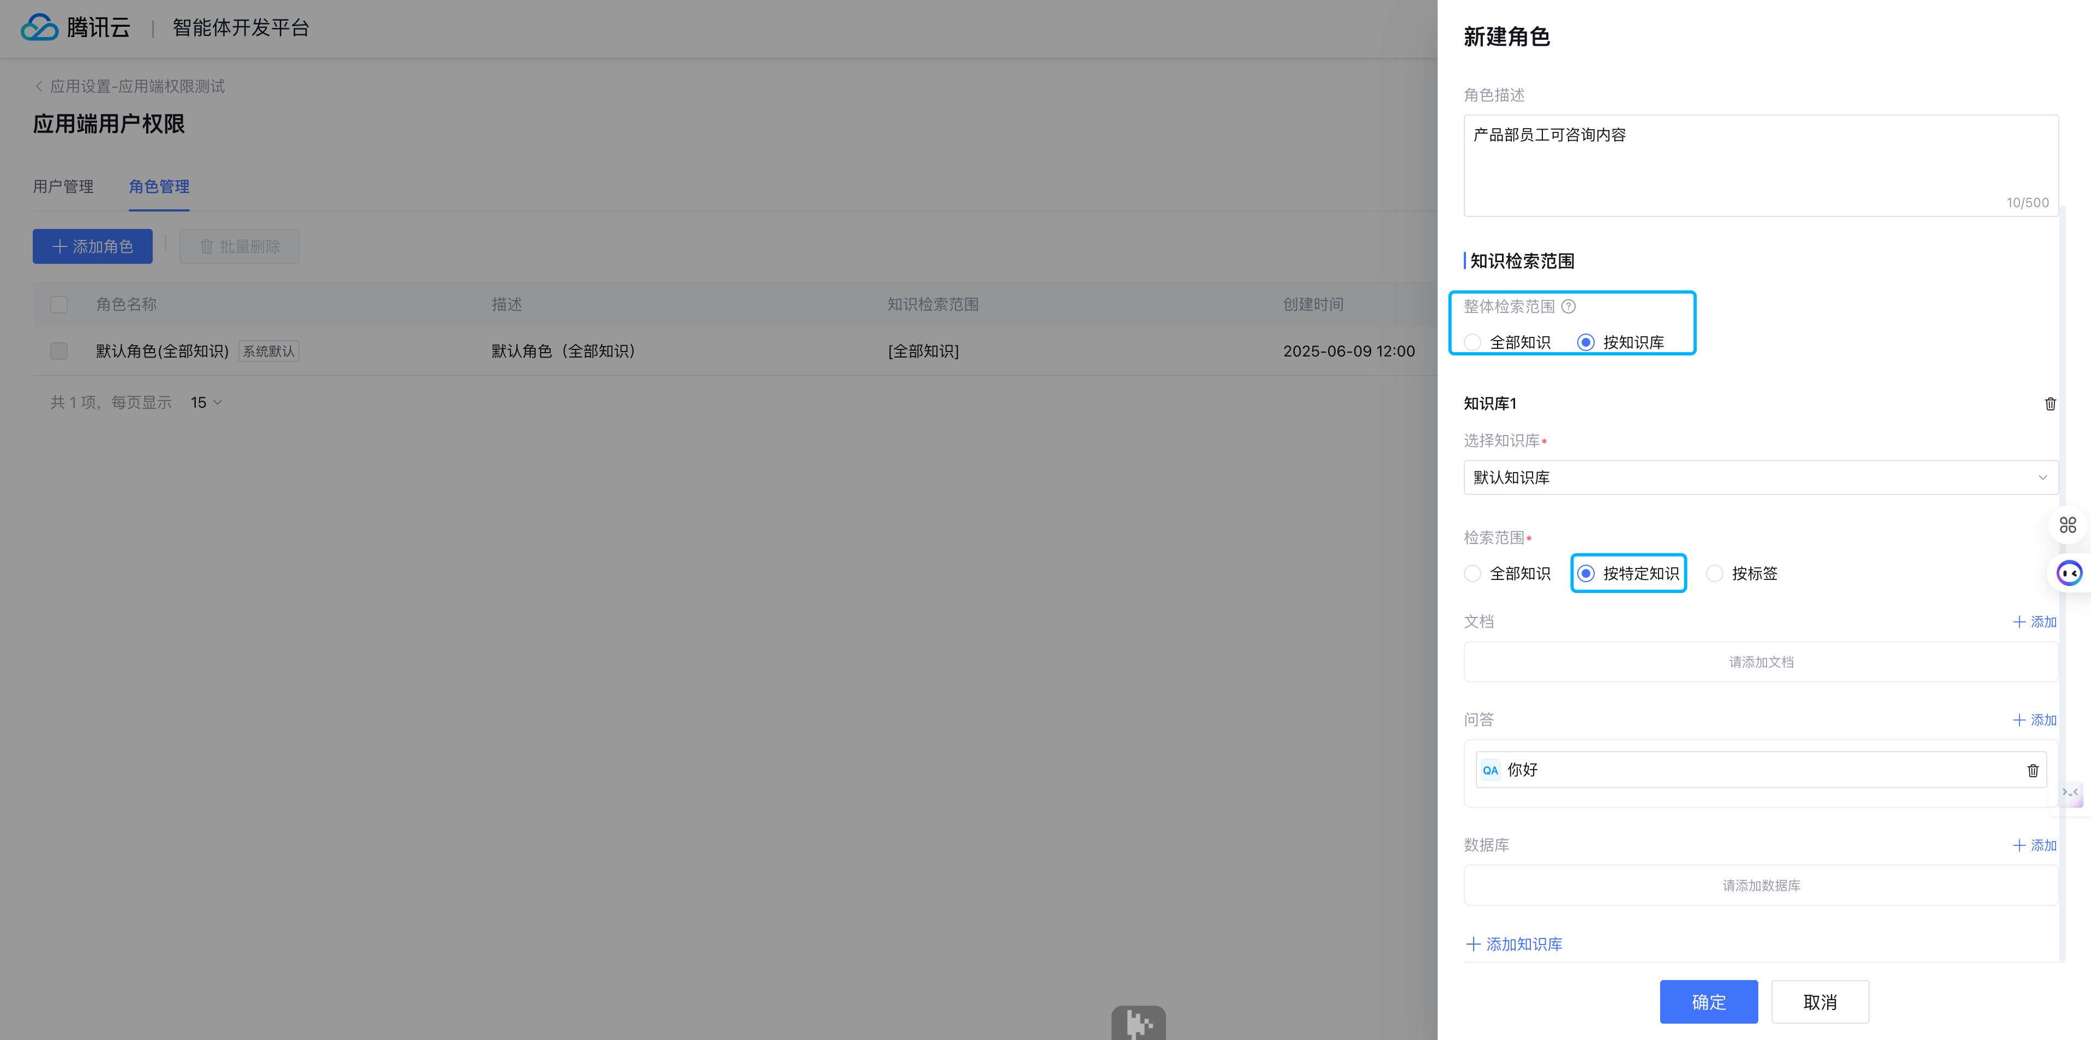2091x1040 pixels.
Task: Select the 按特定知识 radio button
Action: coord(1585,573)
